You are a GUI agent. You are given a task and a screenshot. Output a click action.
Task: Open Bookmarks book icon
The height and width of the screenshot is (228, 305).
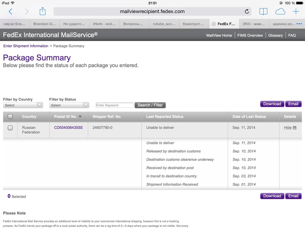click(x=263, y=11)
